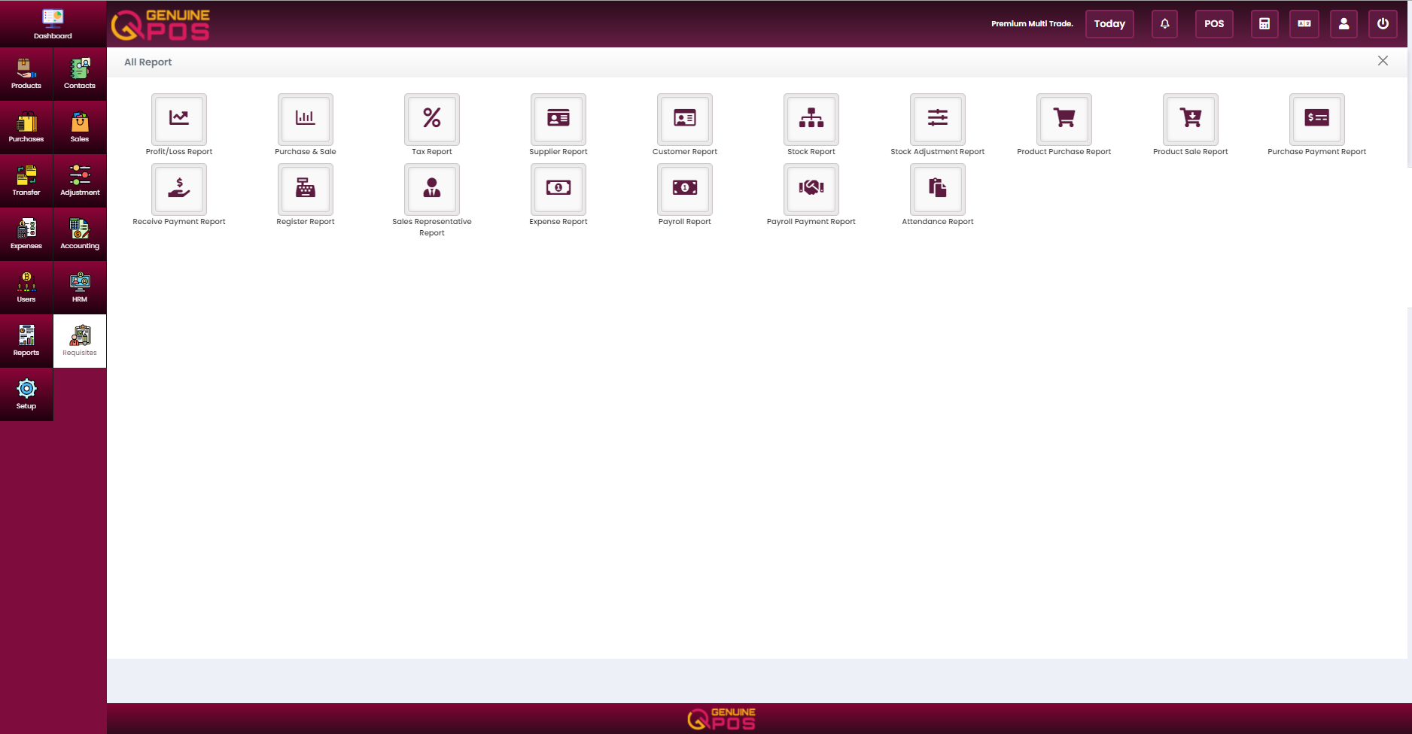Click the POS button
Viewport: 1412px width, 734px height.
1214,24
